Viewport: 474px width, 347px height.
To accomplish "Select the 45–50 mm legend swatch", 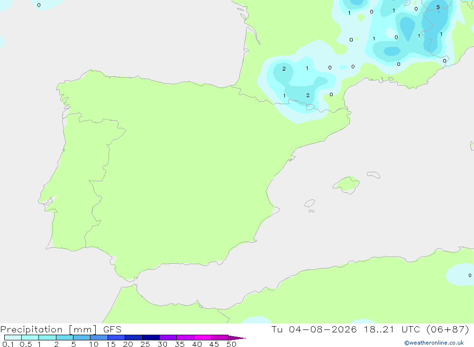I will (x=219, y=338).
